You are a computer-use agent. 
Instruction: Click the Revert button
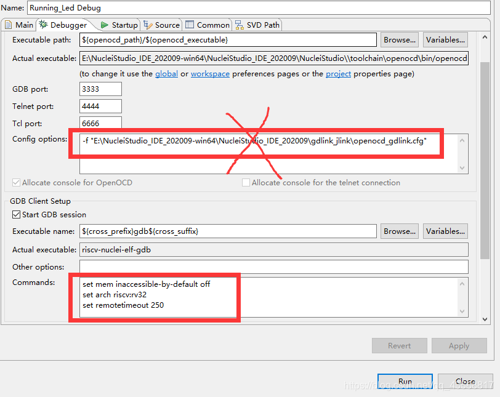[399, 346]
